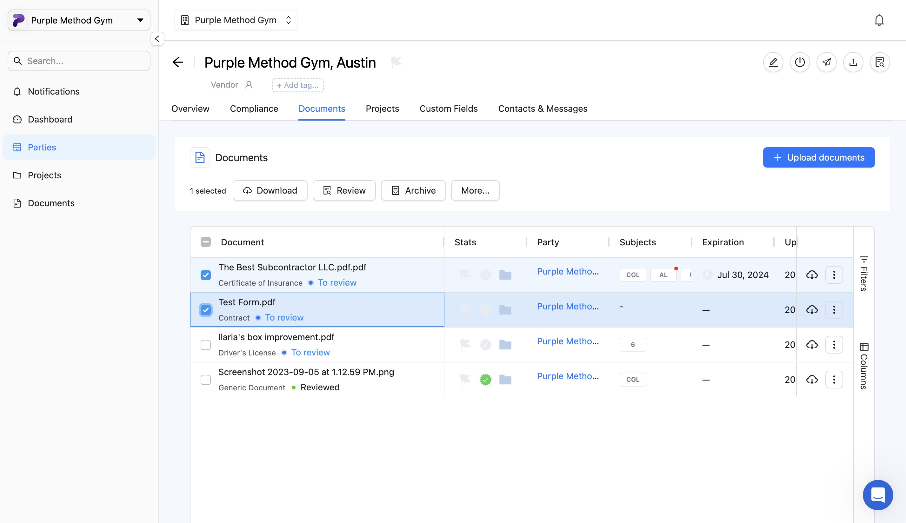Uncheck The Best Subcontractor LLC.pdf checkbox

coord(205,275)
